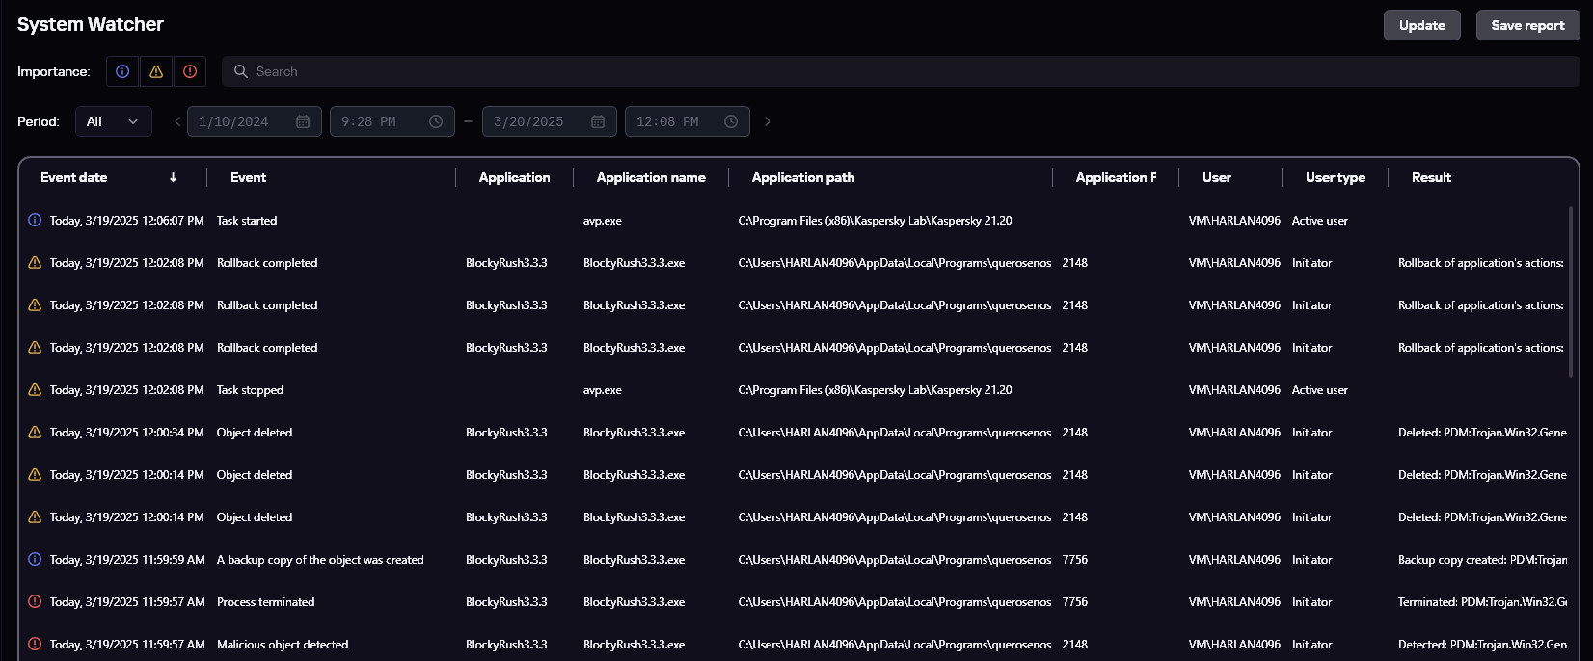The height and width of the screenshot is (661, 1593).
Task: Focus the Search input field
Action: pos(901,71)
